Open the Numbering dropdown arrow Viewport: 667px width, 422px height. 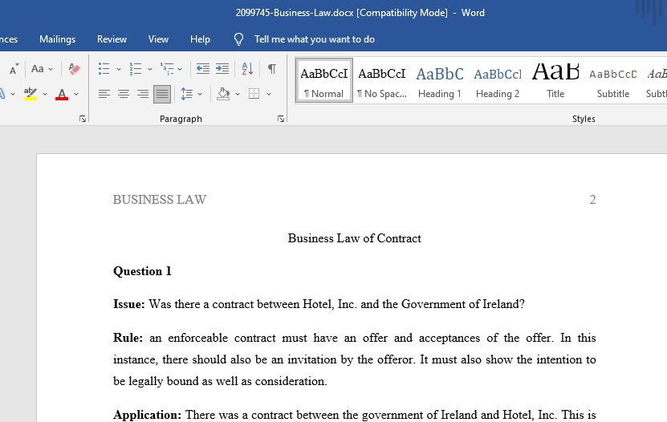pyautogui.click(x=150, y=69)
